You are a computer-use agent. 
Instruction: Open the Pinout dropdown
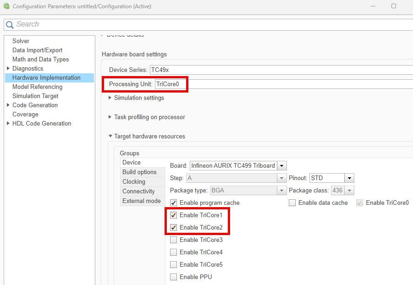coord(349,178)
